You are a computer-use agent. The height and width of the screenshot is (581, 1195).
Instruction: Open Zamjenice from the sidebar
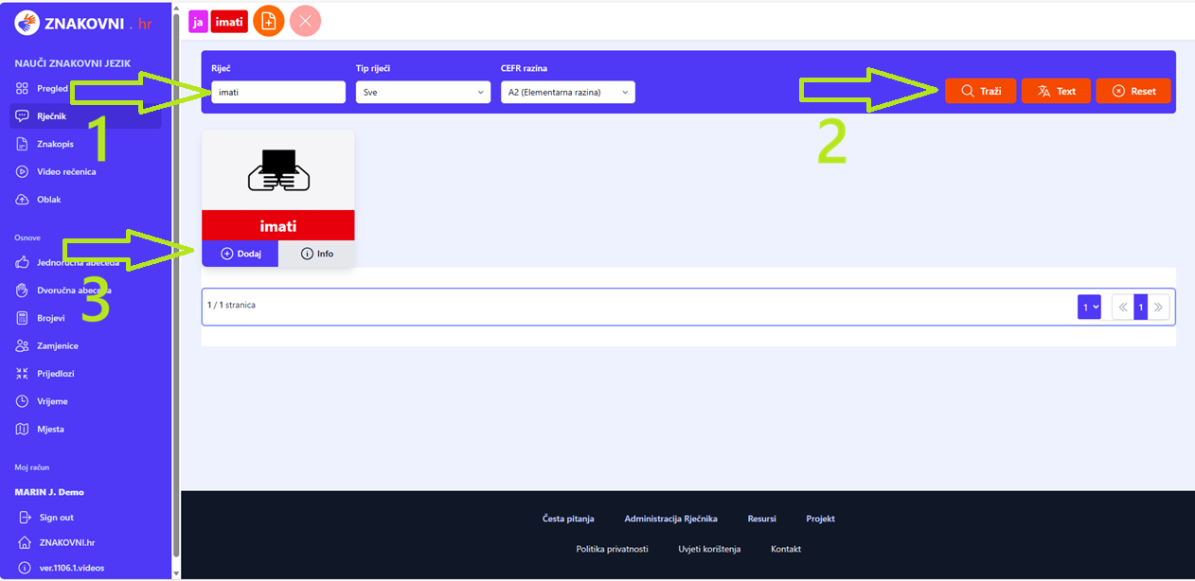coord(57,346)
